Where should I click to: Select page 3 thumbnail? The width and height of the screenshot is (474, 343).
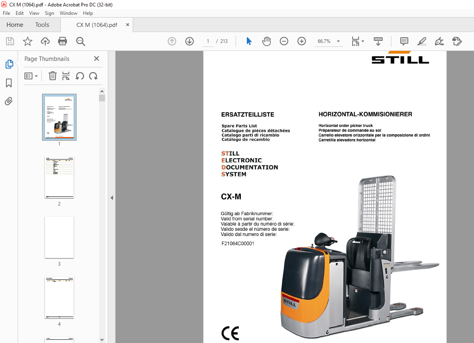pyautogui.click(x=59, y=238)
